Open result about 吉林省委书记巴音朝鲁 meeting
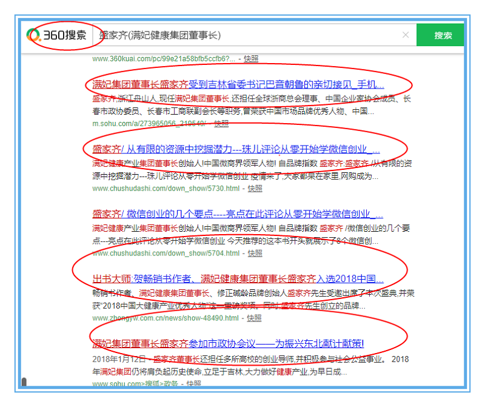This screenshot has width=485, height=407. 238,84
